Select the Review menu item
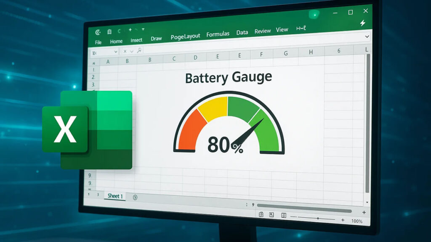 click(263, 30)
